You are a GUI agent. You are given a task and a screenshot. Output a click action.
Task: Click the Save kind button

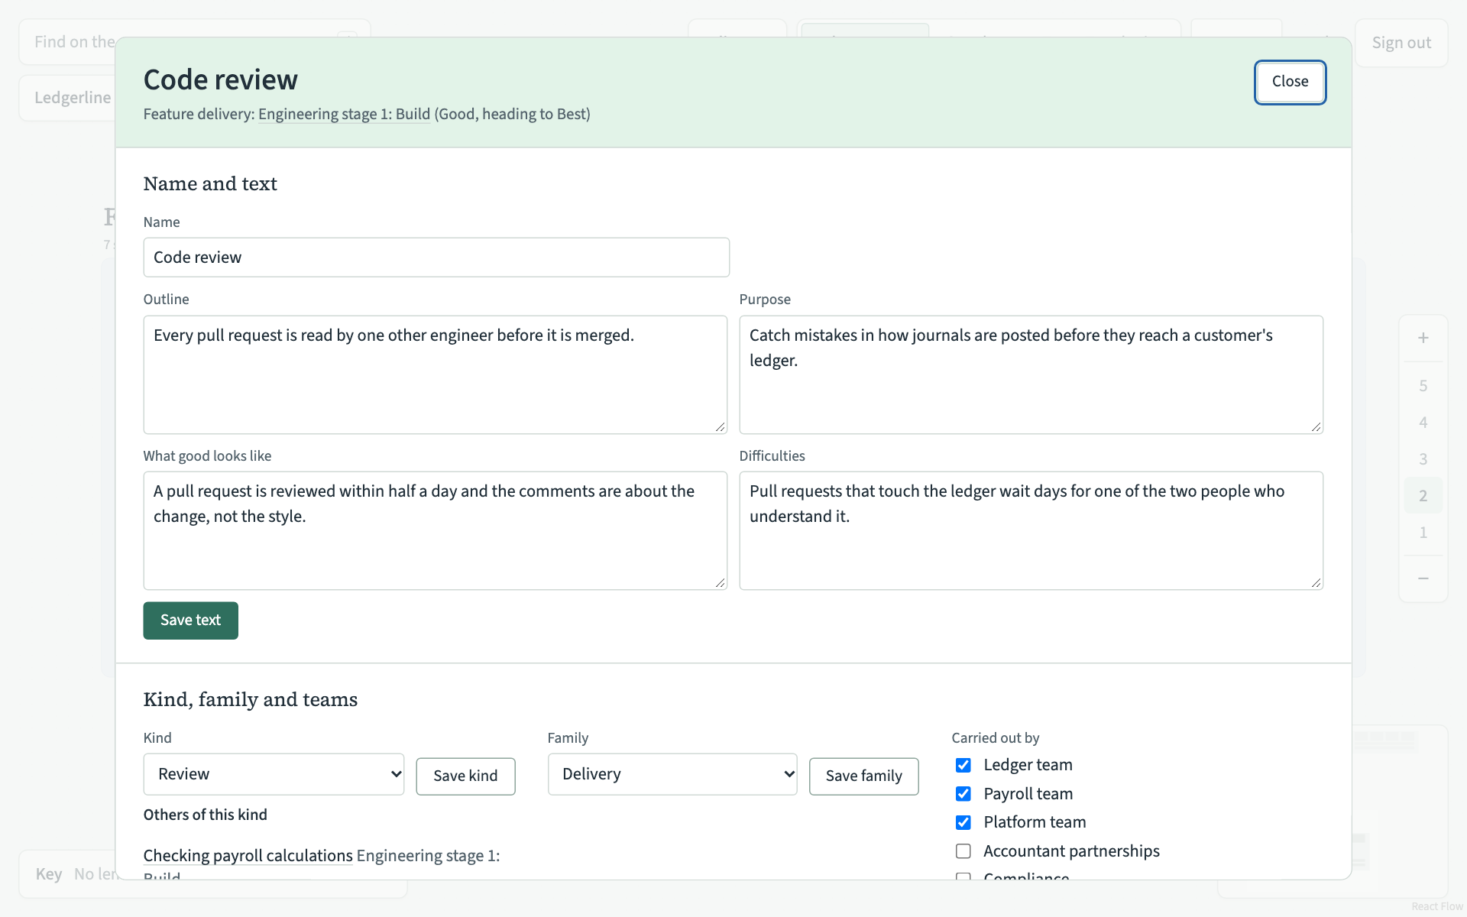tap(465, 776)
